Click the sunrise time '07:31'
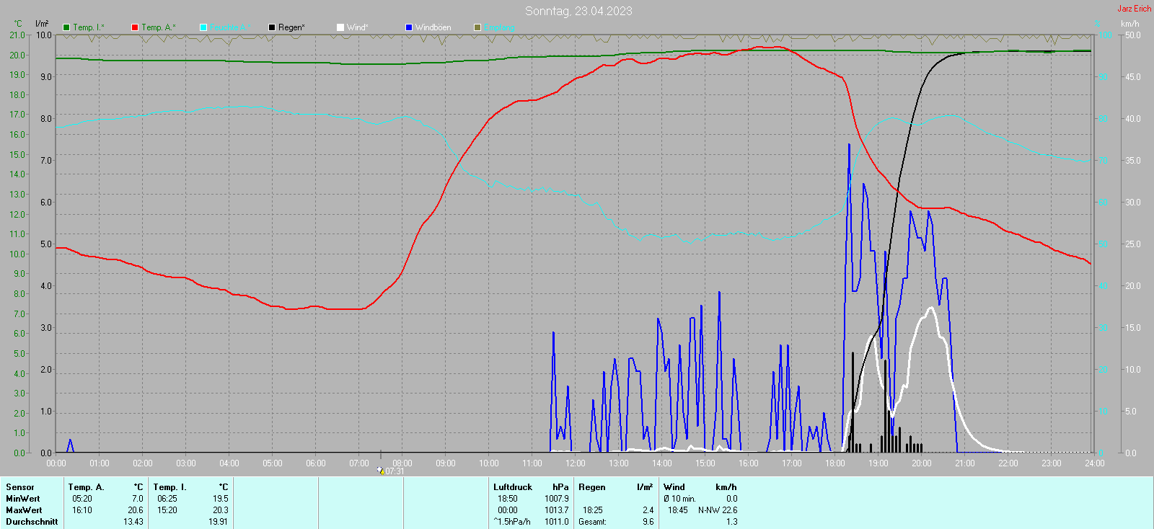Image resolution: width=1154 pixels, height=529 pixels. (x=395, y=471)
